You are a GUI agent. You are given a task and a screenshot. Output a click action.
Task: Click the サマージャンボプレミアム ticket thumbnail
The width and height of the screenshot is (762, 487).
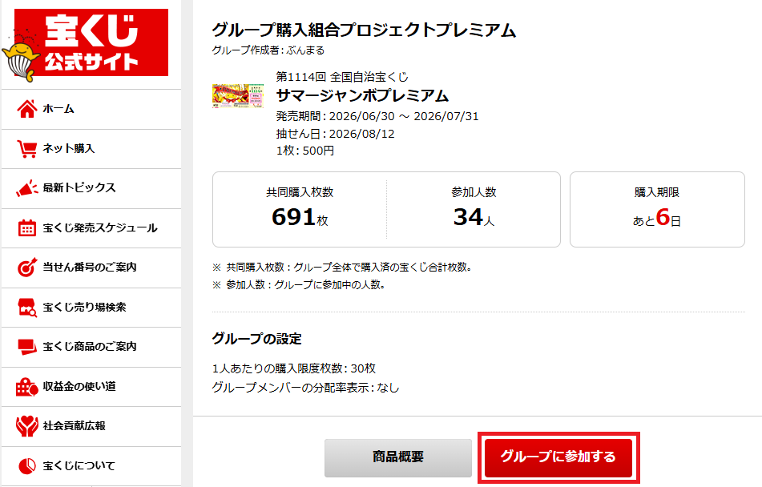pyautogui.click(x=238, y=96)
